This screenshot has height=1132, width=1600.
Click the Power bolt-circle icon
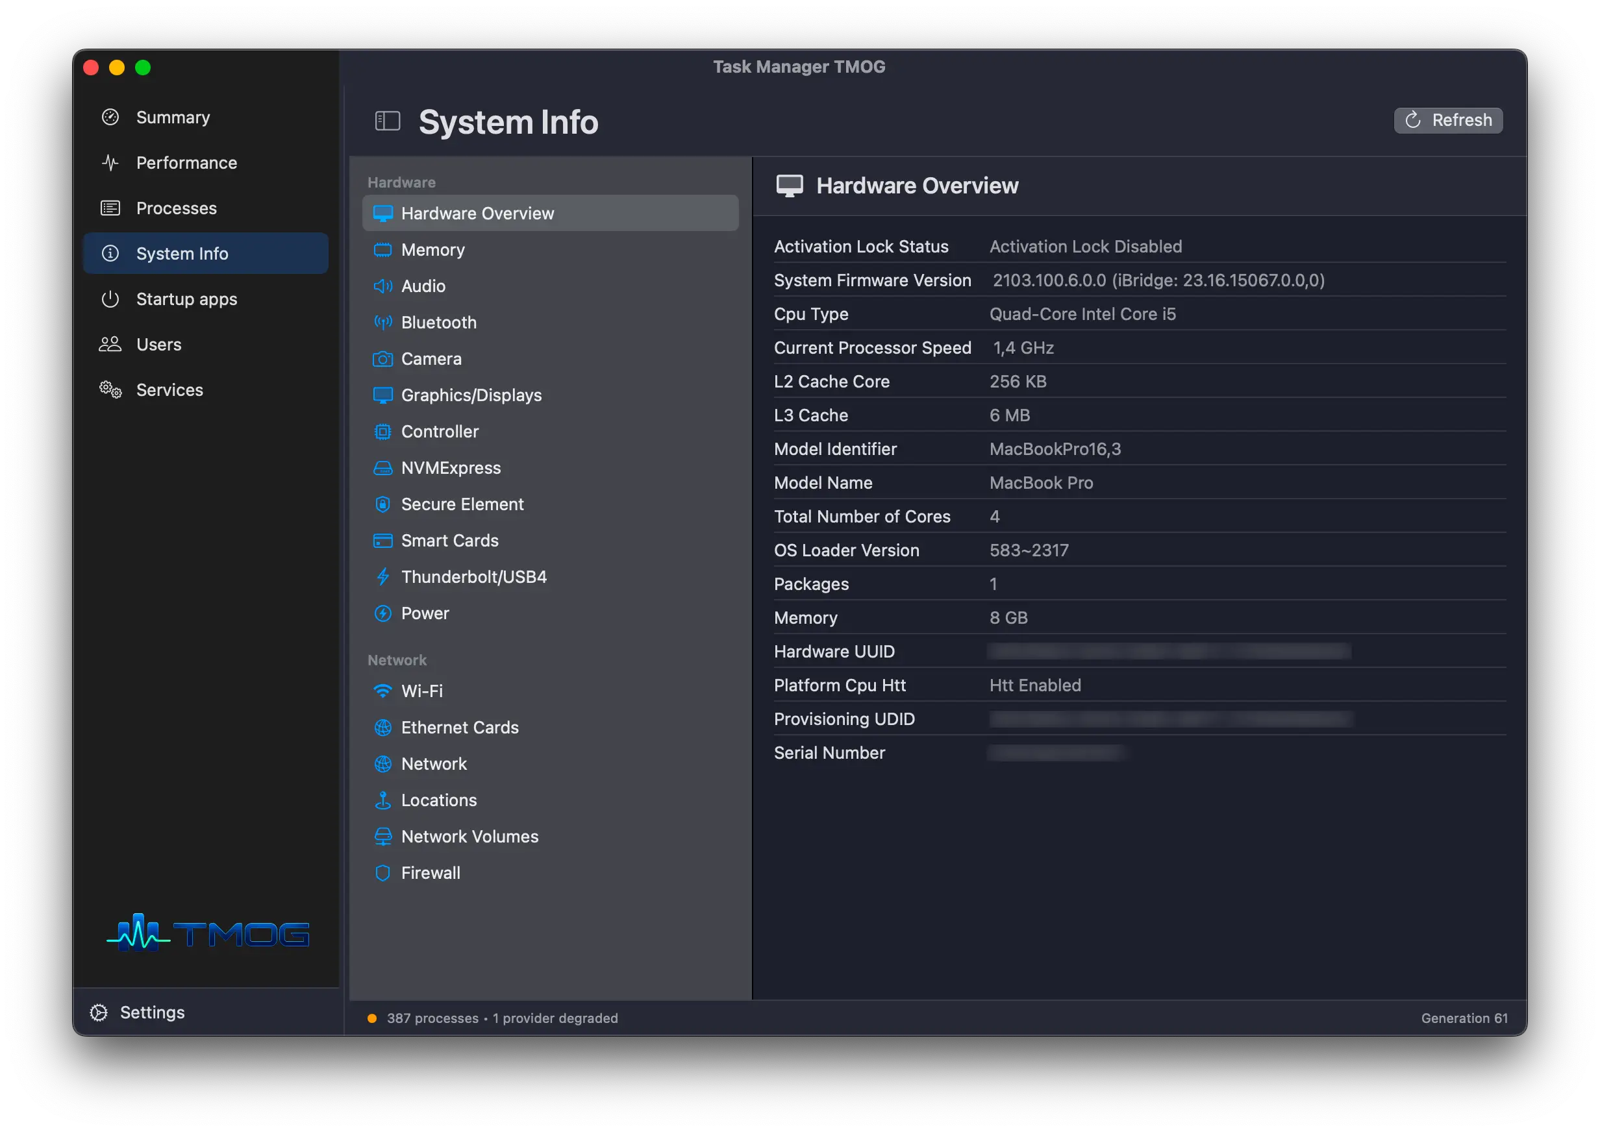(x=382, y=613)
